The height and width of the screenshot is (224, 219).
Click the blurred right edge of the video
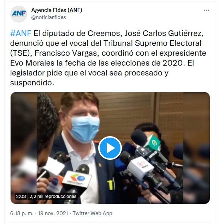tap(196, 148)
